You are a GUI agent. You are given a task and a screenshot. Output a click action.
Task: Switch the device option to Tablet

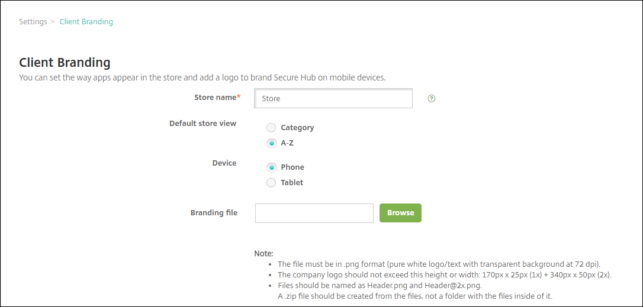272,183
